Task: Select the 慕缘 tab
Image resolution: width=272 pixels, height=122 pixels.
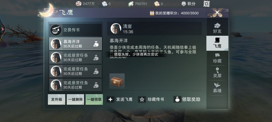Action: [x=217, y=88]
